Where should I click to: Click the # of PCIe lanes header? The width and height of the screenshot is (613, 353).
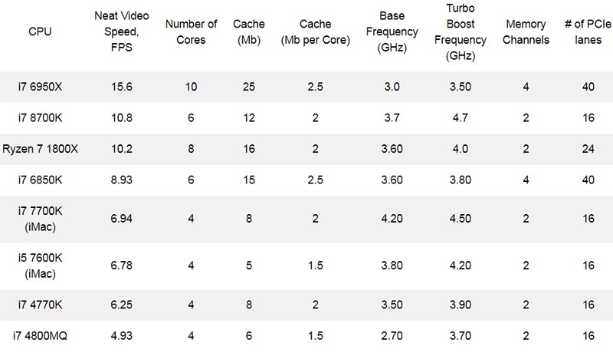pos(588,31)
